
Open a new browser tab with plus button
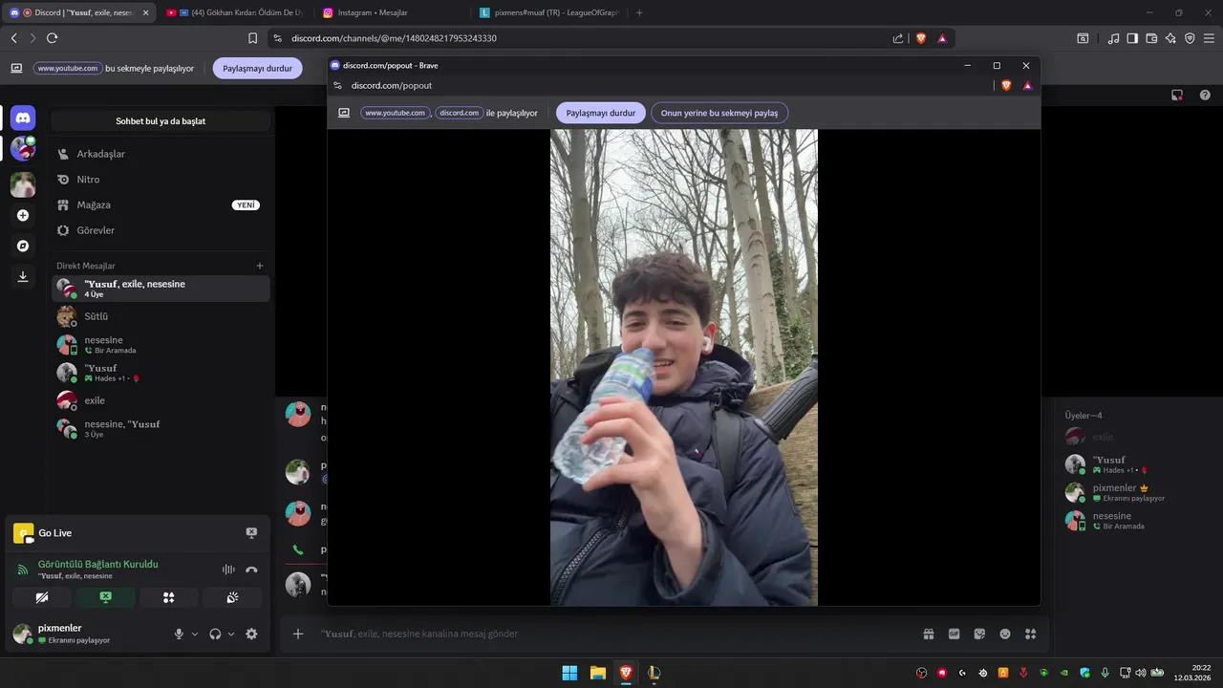[639, 12]
